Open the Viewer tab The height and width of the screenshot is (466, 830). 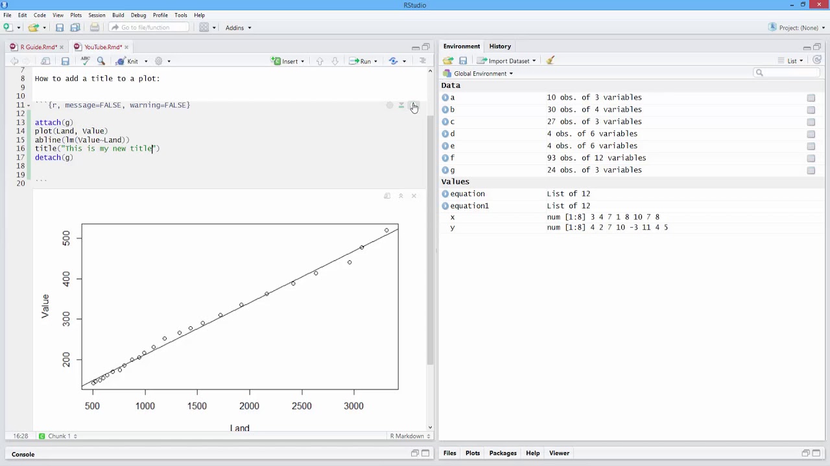tap(559, 453)
